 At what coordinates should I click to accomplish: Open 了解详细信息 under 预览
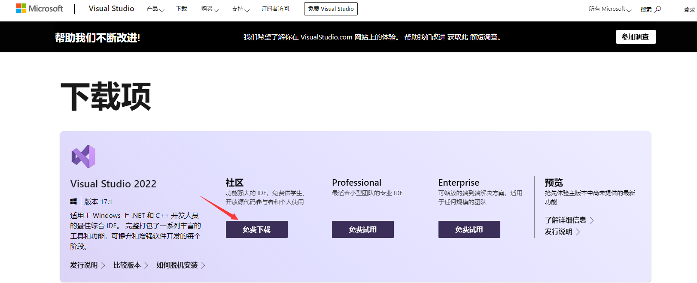569,220
